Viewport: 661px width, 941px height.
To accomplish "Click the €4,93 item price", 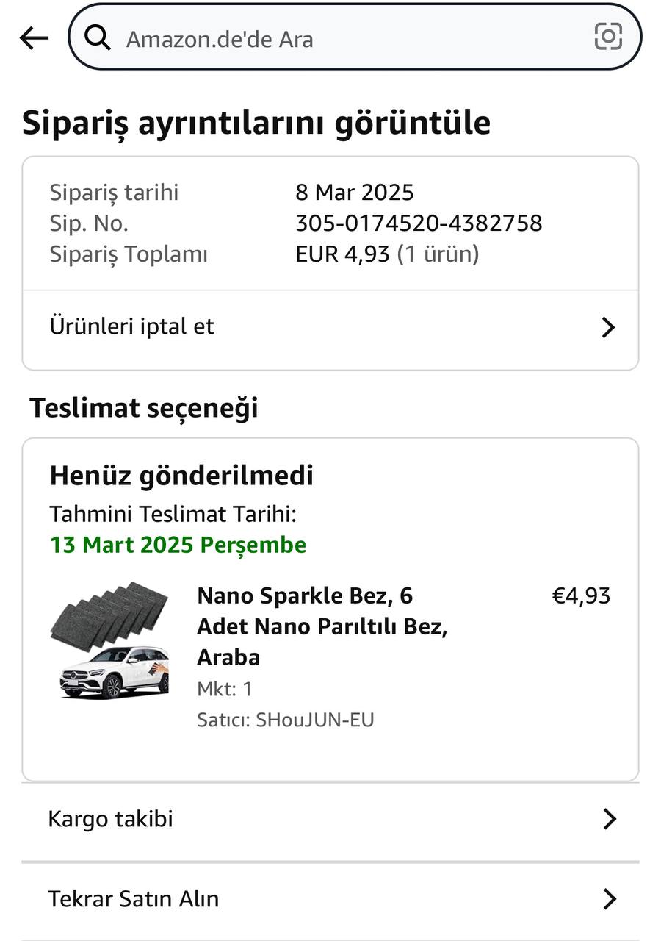I will (581, 595).
